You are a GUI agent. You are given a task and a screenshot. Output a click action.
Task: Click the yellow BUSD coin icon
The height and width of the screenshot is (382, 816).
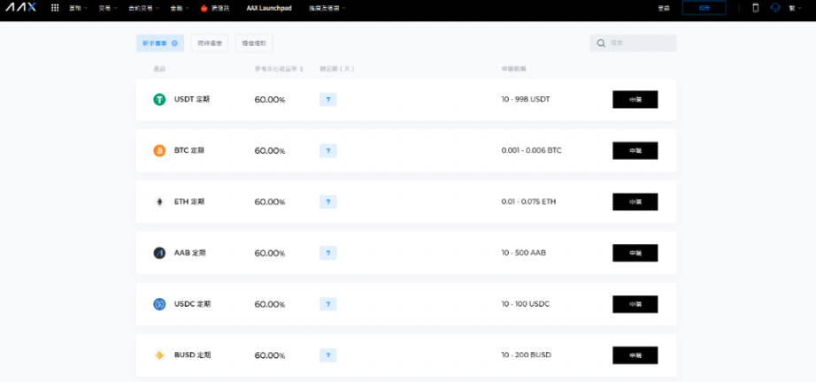(159, 355)
